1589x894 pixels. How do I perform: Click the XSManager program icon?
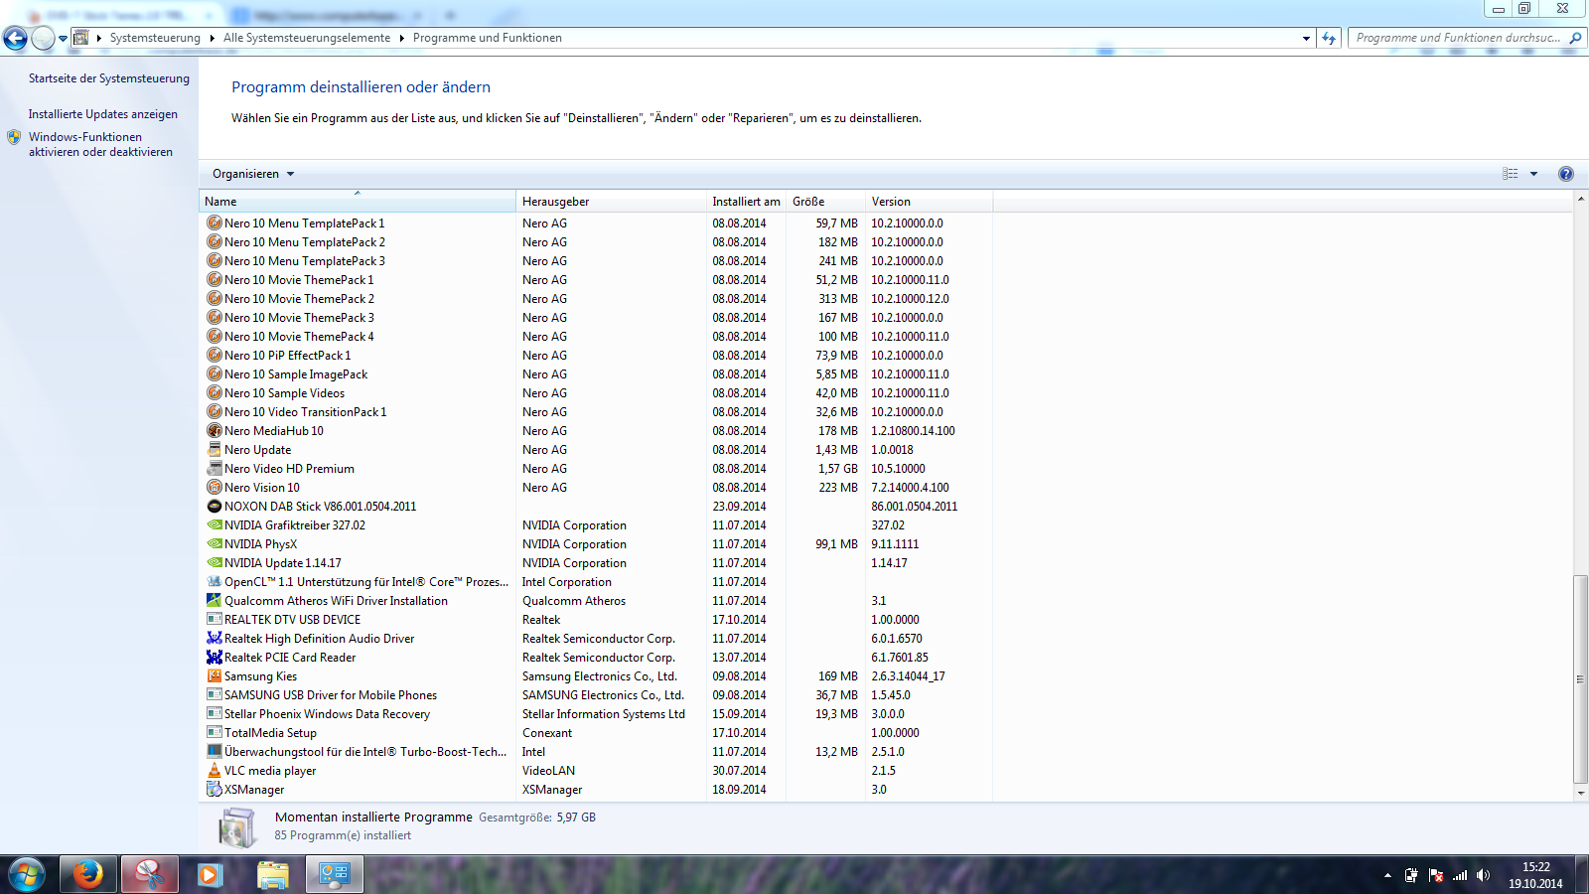click(x=214, y=789)
